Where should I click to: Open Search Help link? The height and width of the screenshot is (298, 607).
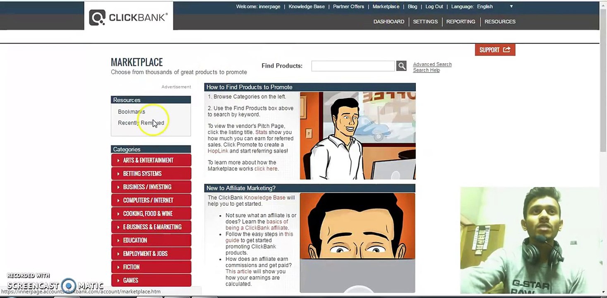pyautogui.click(x=426, y=70)
